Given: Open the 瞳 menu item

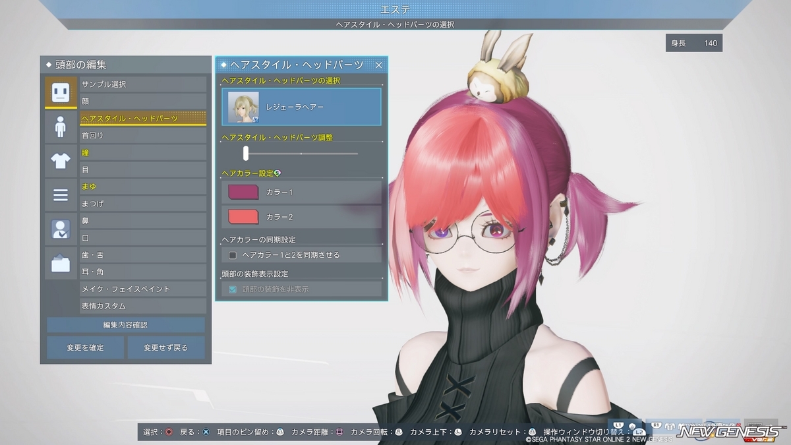Looking at the screenshot, I should click(x=143, y=152).
